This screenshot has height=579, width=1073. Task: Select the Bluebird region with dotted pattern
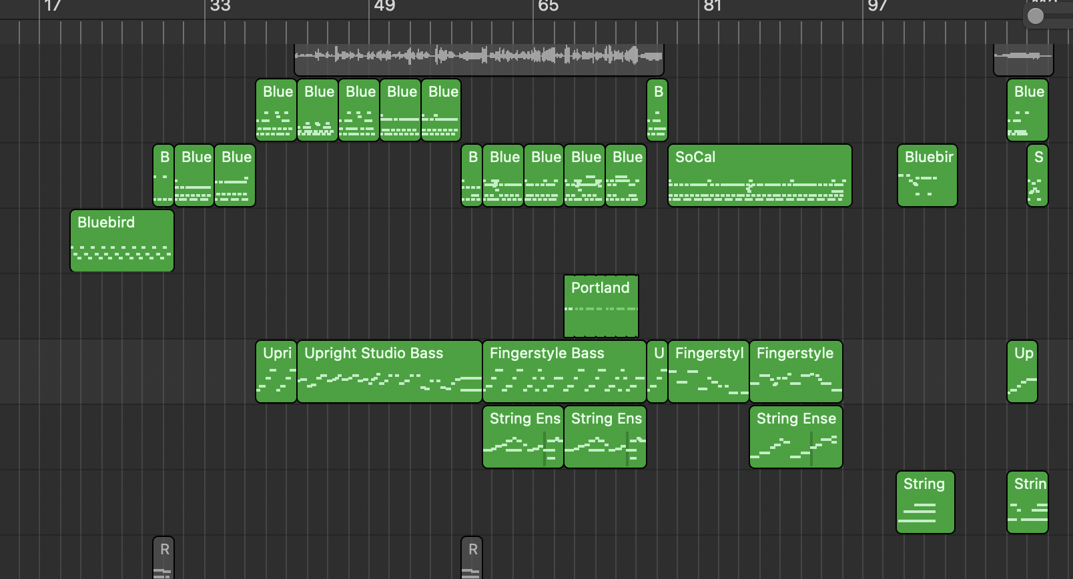(x=121, y=241)
